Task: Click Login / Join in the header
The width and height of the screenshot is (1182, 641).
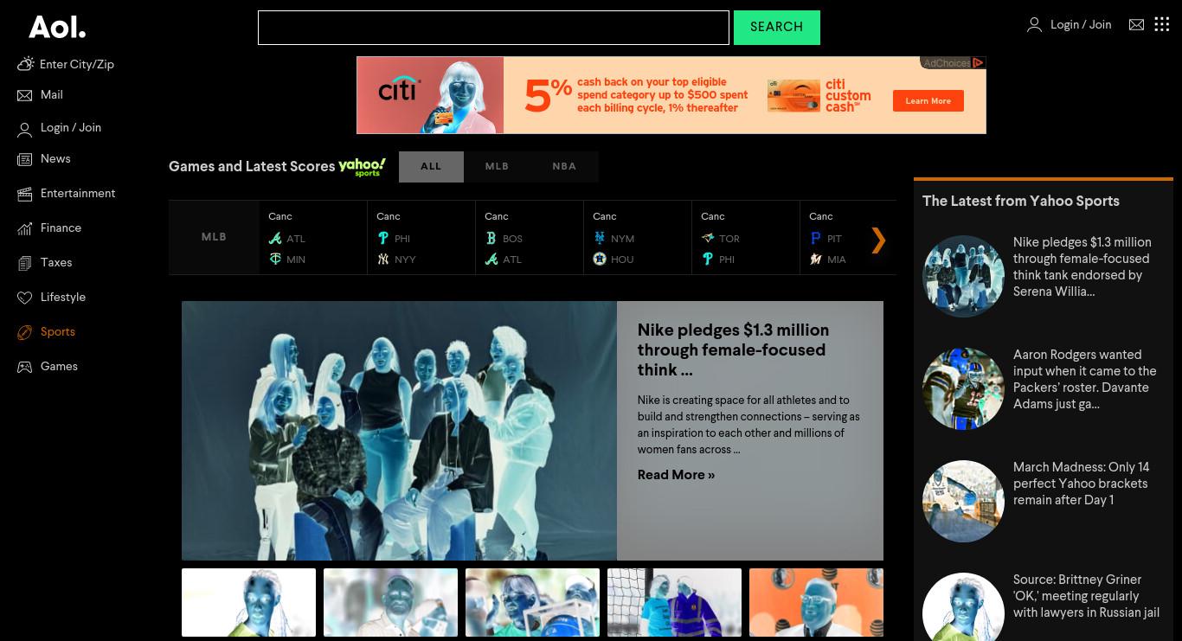Action: point(1081,25)
